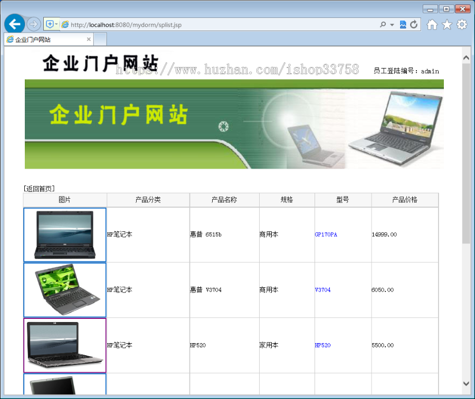Viewport: 475px width, 399px height.
Task: Open the HP520 product link
Action: coord(322,345)
